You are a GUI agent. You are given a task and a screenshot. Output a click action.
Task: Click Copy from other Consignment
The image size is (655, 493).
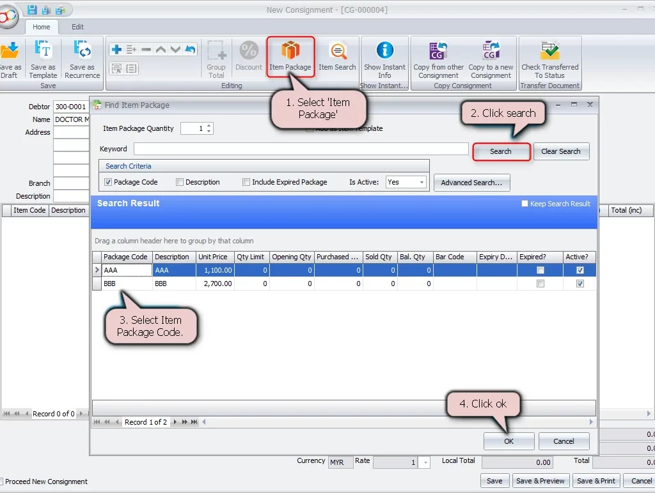pyautogui.click(x=438, y=60)
